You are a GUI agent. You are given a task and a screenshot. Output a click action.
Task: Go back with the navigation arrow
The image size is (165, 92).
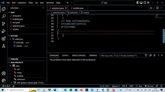point(68,3)
